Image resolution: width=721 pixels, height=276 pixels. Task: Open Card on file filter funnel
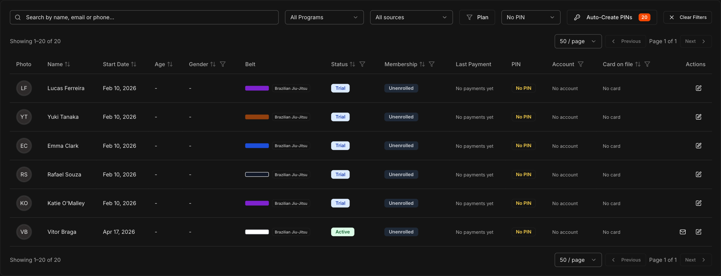click(647, 64)
